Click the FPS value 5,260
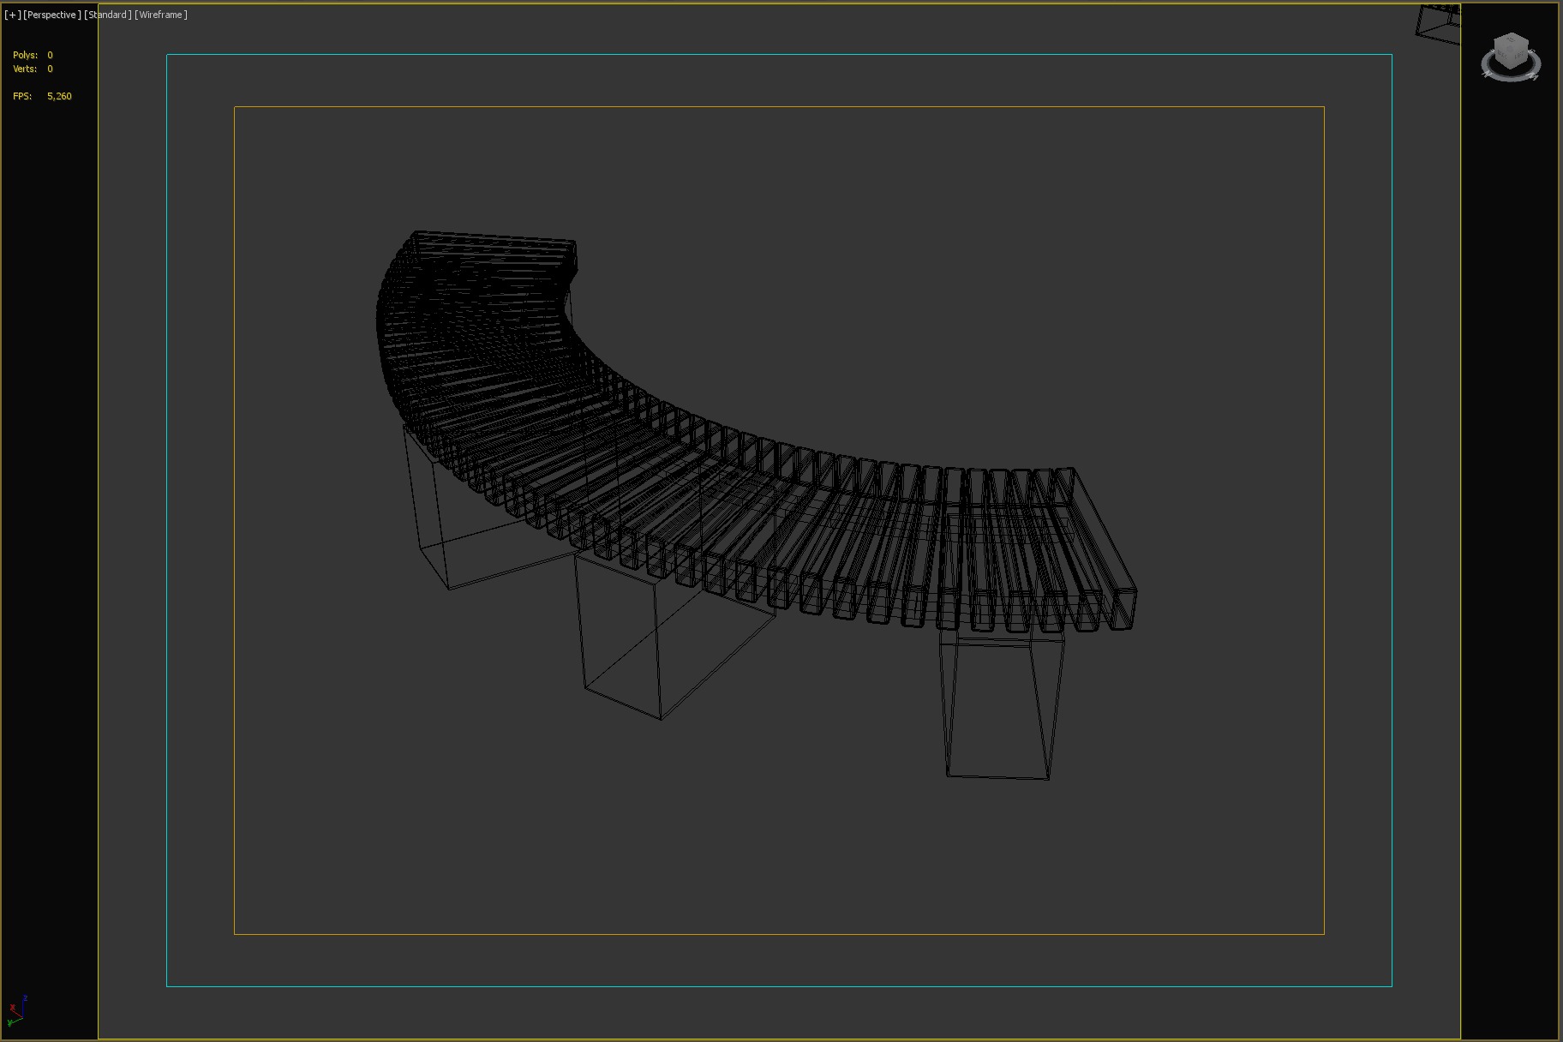 pos(59,96)
